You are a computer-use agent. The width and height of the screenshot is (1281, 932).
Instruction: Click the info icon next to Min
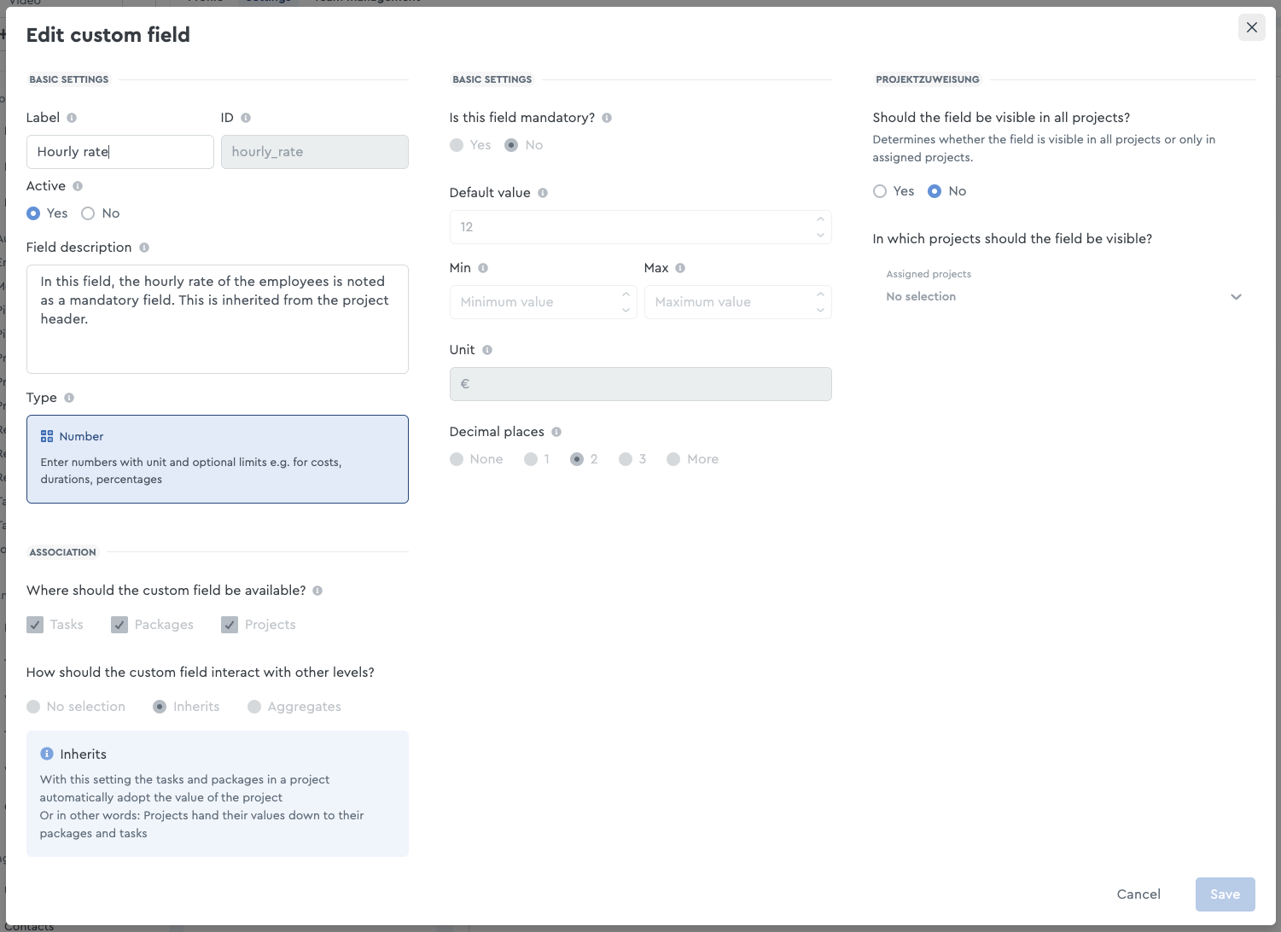483,268
